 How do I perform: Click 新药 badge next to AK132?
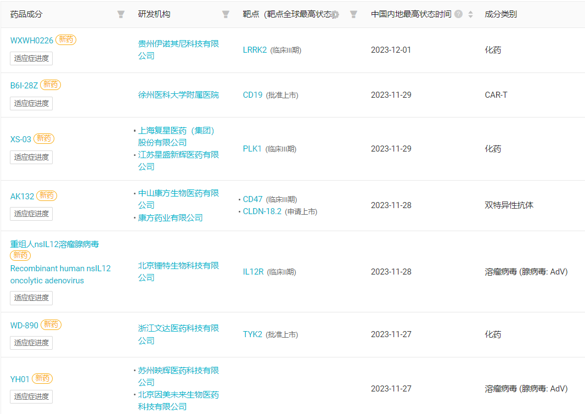click(47, 195)
